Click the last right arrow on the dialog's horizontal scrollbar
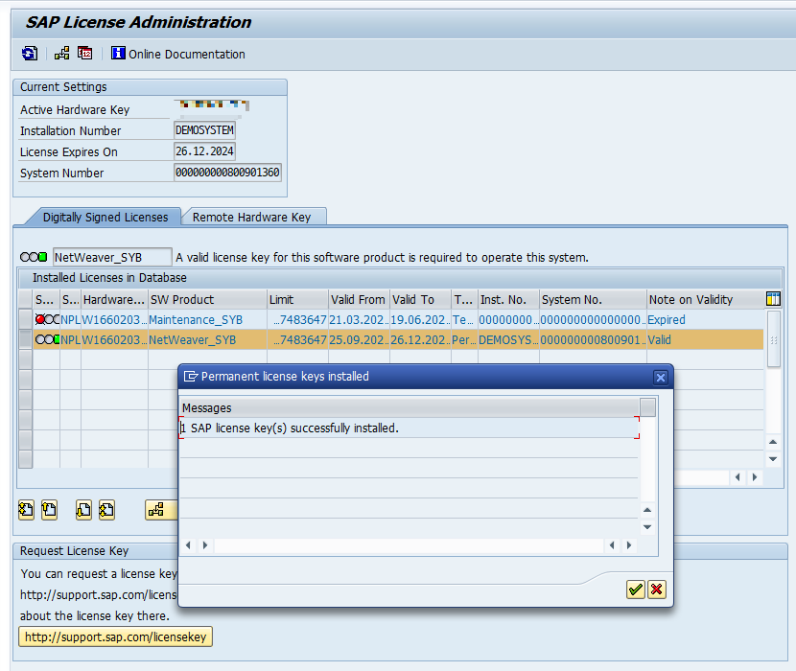The image size is (796, 671). [x=629, y=545]
